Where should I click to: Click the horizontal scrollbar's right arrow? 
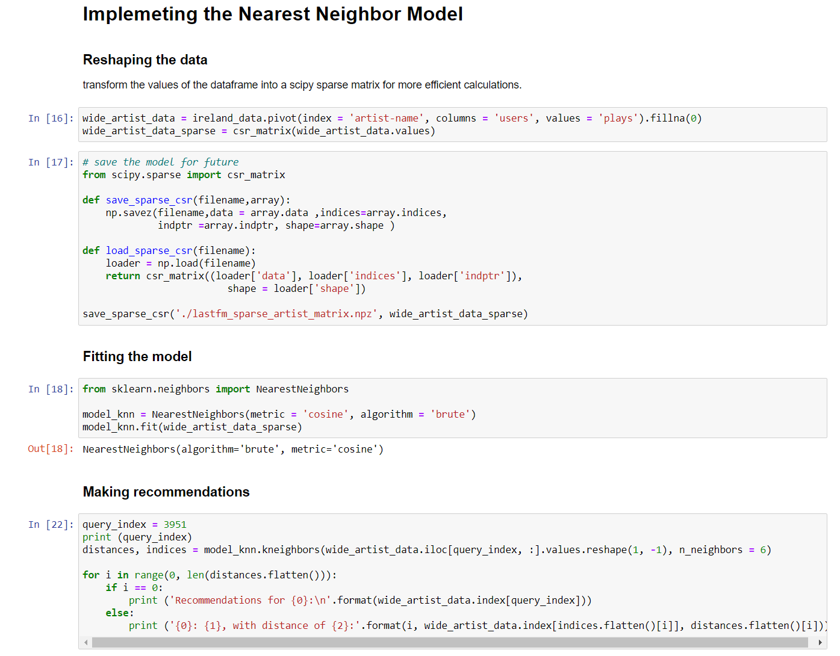[820, 643]
